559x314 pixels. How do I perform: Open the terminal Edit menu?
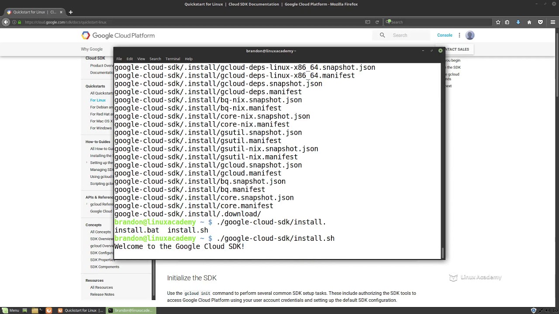(x=130, y=59)
